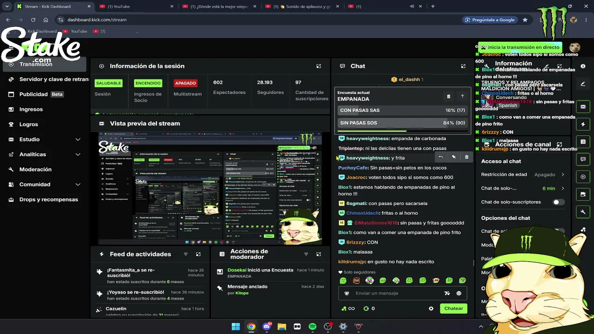Open the lightning bolt panel in right sidebar
594x334 pixels.
click(583, 124)
